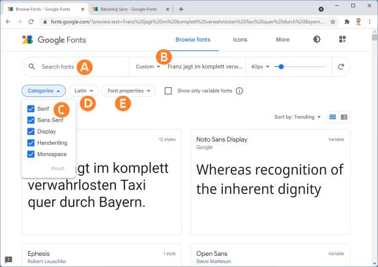The height and width of the screenshot is (267, 378).
Task: Click the lock icon in the address bar
Action: (45, 21)
